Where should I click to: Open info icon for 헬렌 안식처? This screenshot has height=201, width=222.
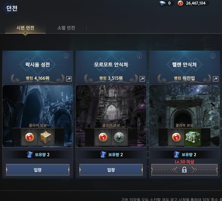tap(213, 56)
